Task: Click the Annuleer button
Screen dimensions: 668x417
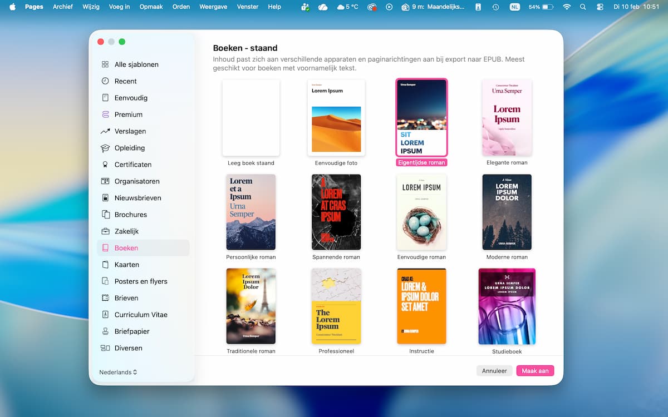Action: coord(494,371)
